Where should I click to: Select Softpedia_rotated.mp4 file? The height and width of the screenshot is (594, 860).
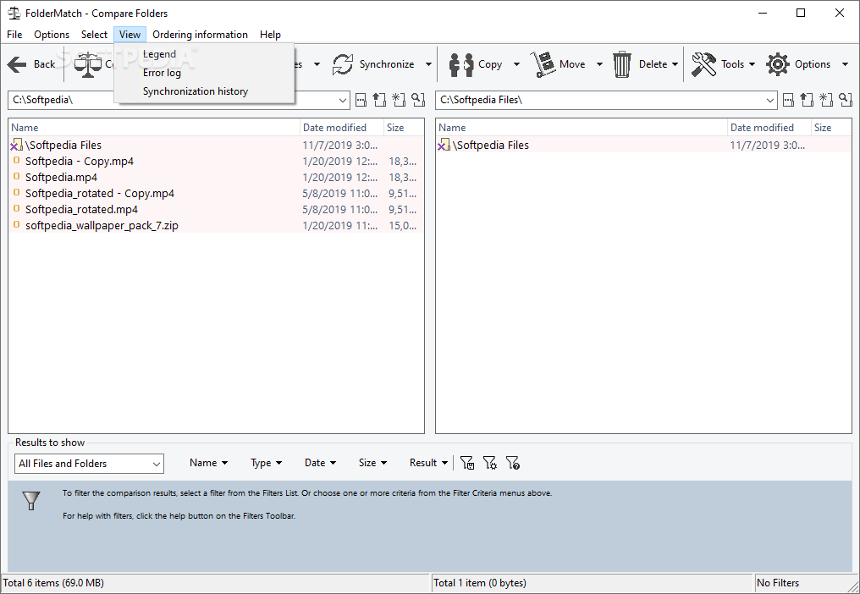pyautogui.click(x=216, y=210)
